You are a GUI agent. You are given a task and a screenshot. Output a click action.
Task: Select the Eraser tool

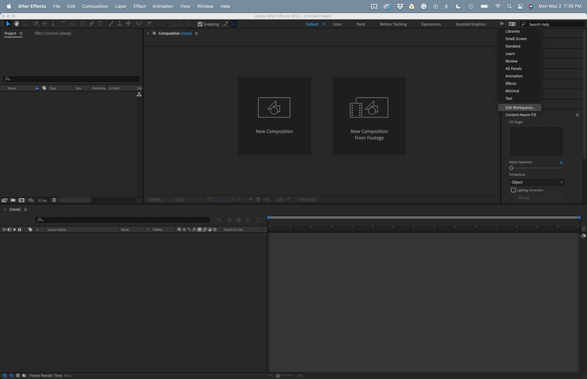pos(127,23)
